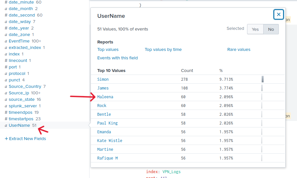This screenshot has height=178, width=297.
Task: Set Selected toggle to No
Action: [x=271, y=29]
